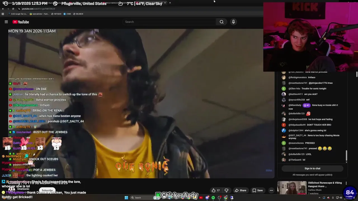Go back with the browser back arrow
358x201 pixels.
pos(3,9)
